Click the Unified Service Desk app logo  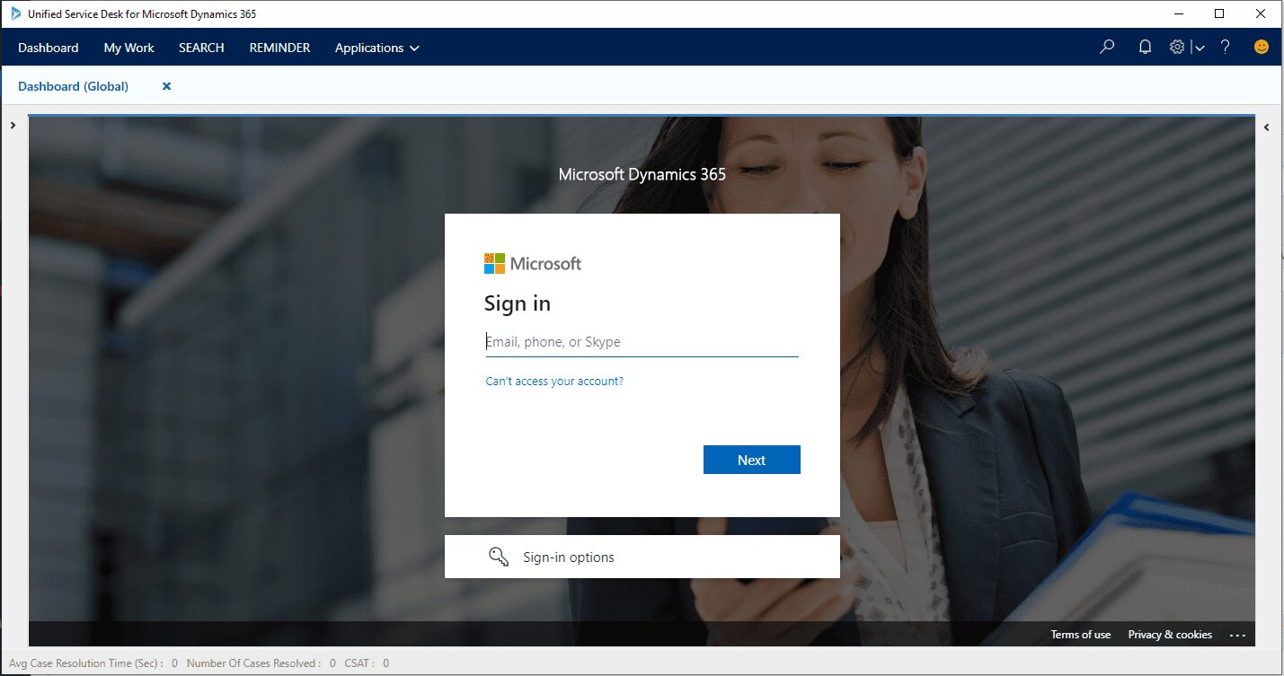point(15,13)
